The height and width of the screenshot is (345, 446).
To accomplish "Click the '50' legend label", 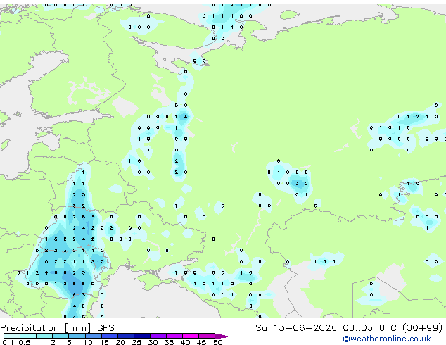I will [x=218, y=342].
